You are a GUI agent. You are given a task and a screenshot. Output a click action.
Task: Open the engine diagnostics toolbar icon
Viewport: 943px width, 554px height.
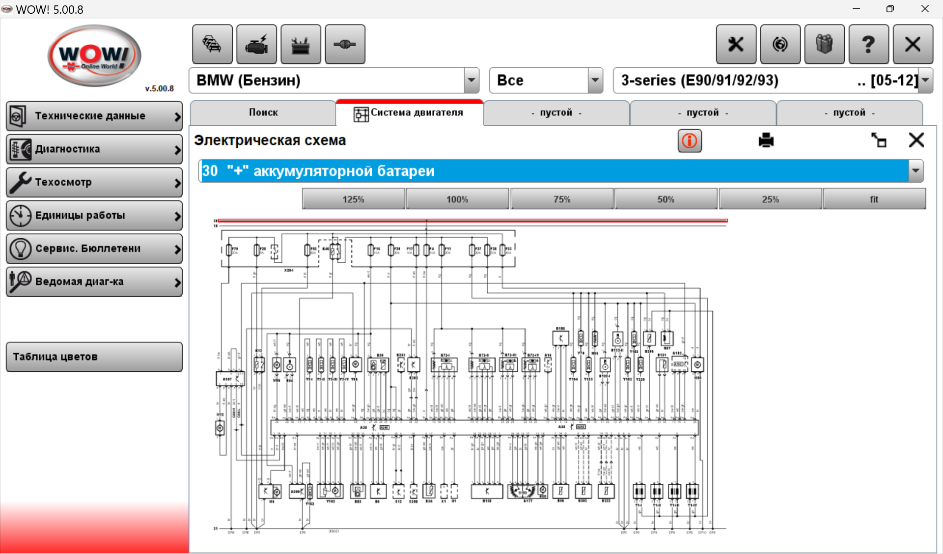click(256, 44)
